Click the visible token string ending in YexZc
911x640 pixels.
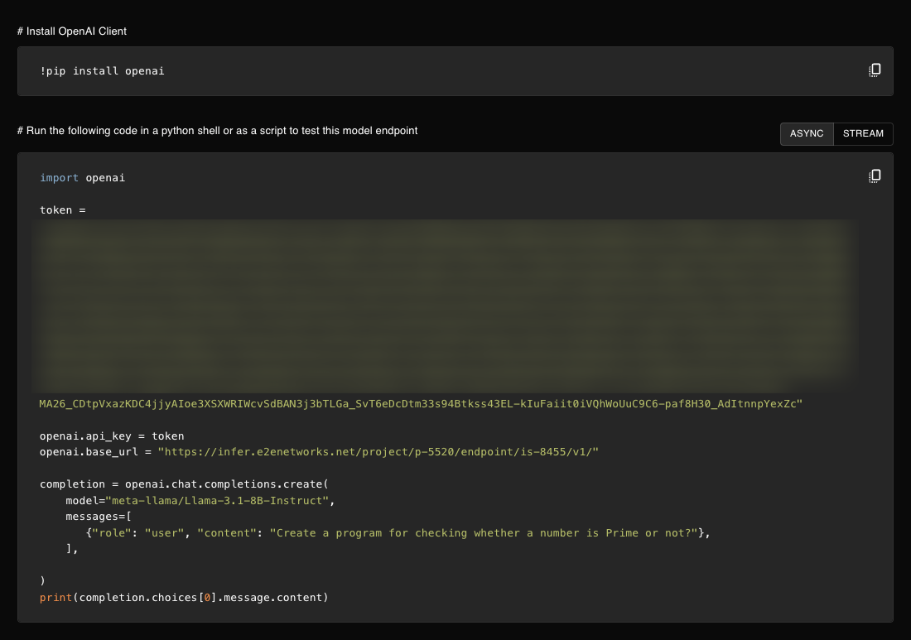[x=421, y=404]
